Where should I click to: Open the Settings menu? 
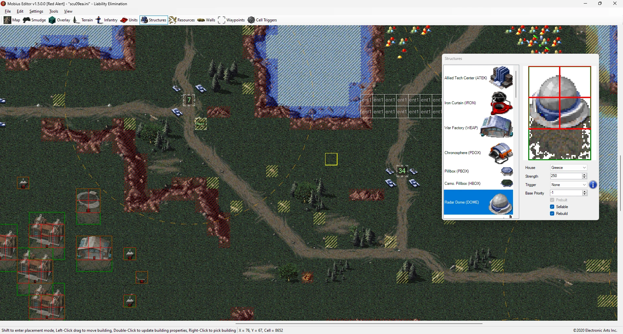tap(36, 11)
